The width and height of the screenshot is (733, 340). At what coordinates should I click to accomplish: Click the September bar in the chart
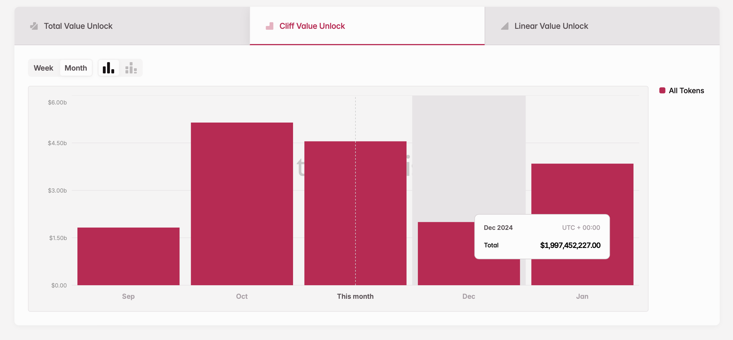pos(128,256)
